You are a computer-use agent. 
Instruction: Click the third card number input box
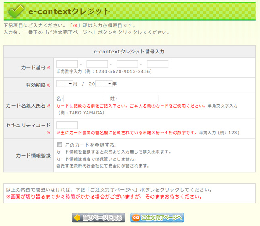point(127,64)
